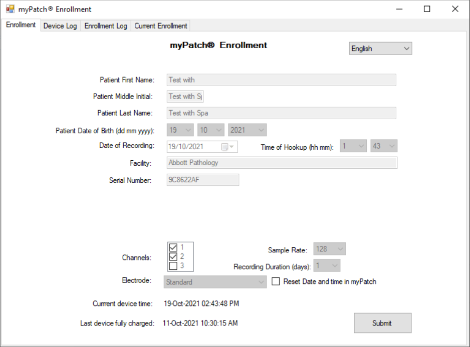The height and width of the screenshot is (347, 470).
Task: Enable Channel 3 checkbox
Action: [x=173, y=266]
